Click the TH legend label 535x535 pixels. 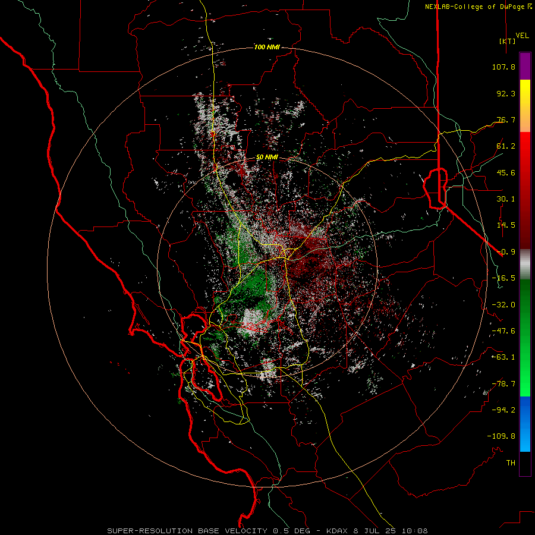[x=511, y=463]
